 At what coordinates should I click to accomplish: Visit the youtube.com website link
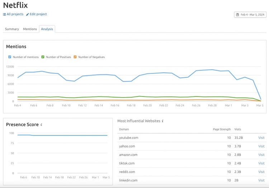[261, 138]
